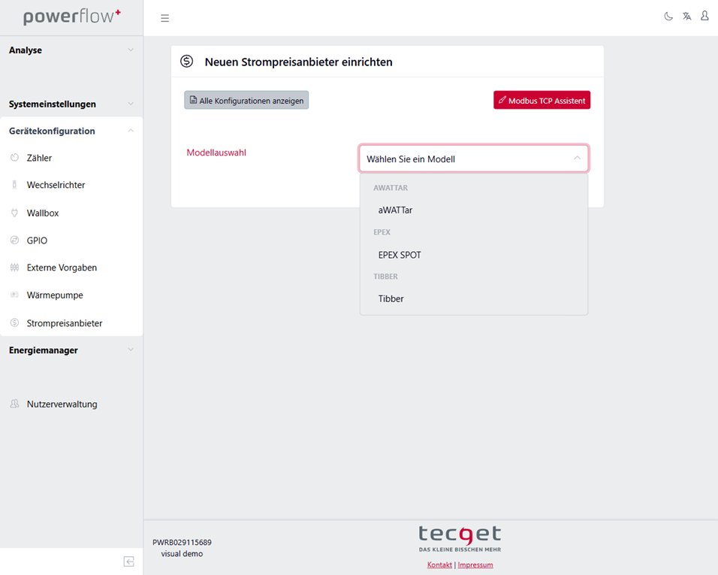Choose EPEX SPOT from model list
Image resolution: width=718 pixels, height=575 pixels.
(473, 255)
